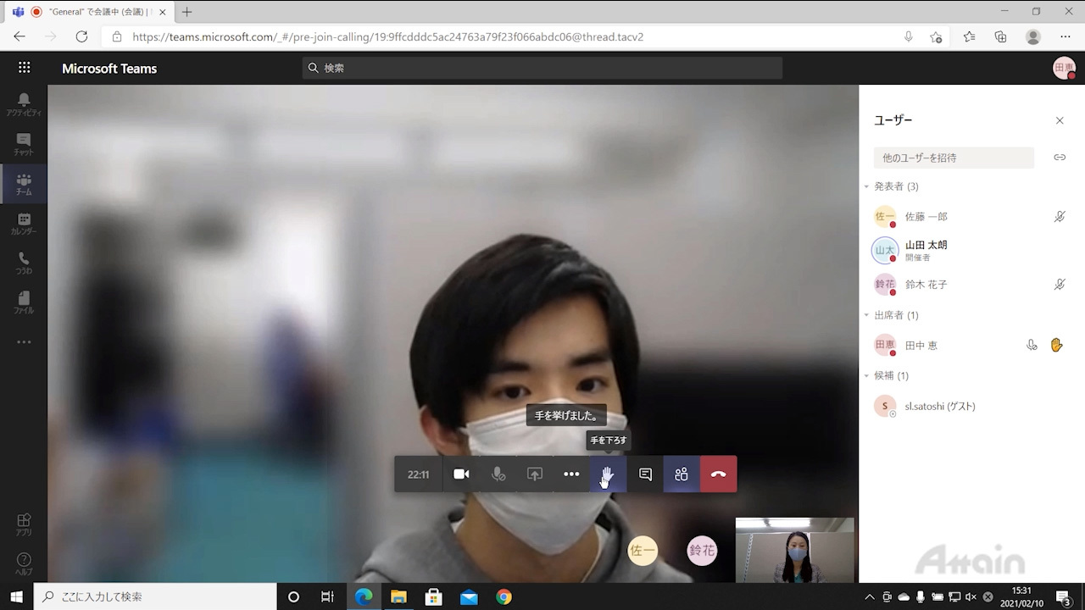Image resolution: width=1085 pixels, height=610 pixels.
Task: Collapse the 候補 (1) section
Action: point(867,375)
